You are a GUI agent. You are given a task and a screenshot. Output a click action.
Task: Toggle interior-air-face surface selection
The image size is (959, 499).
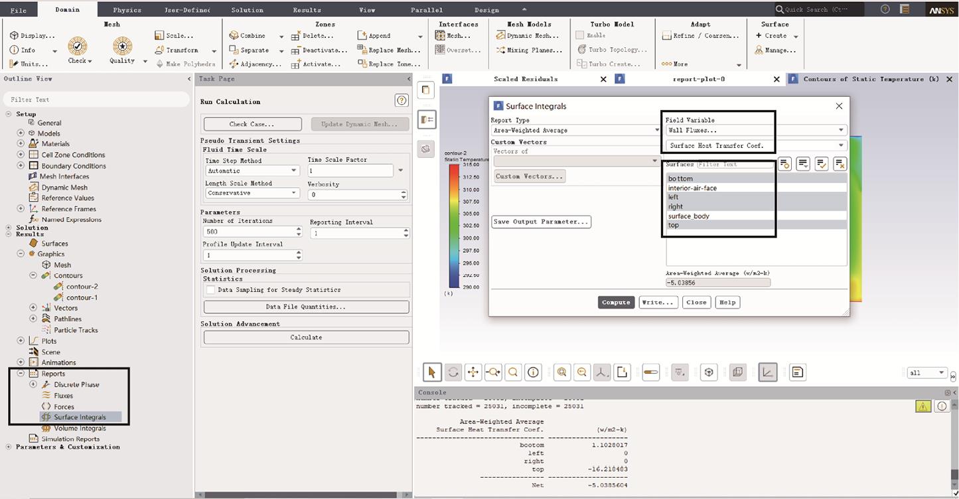point(757,188)
